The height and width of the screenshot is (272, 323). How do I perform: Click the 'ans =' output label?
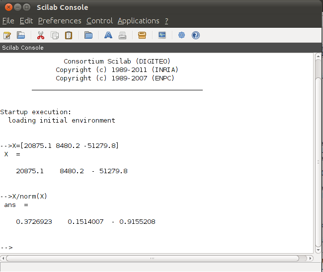(x=16, y=205)
